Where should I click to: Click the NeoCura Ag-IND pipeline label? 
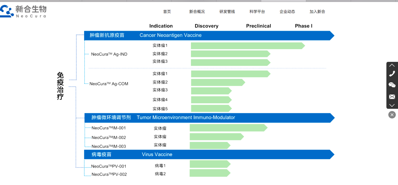(x=109, y=54)
